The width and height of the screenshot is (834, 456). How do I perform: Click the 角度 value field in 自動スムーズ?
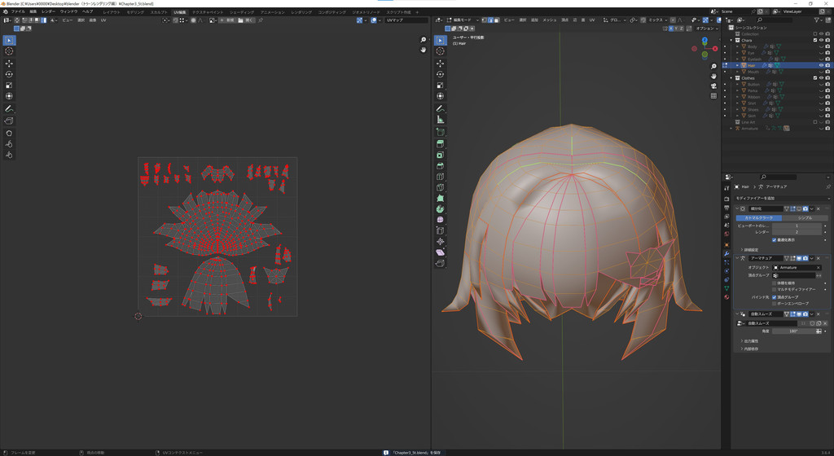point(792,331)
